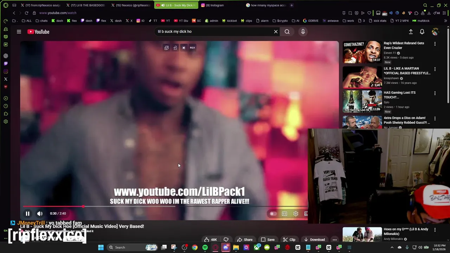
Task: Open more actions menu beside Download
Action: coord(335,240)
